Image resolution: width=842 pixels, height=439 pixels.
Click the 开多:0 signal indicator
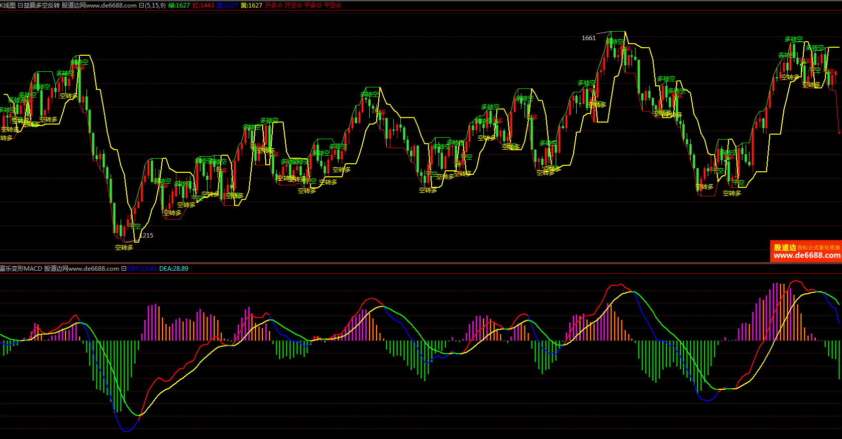pos(273,6)
